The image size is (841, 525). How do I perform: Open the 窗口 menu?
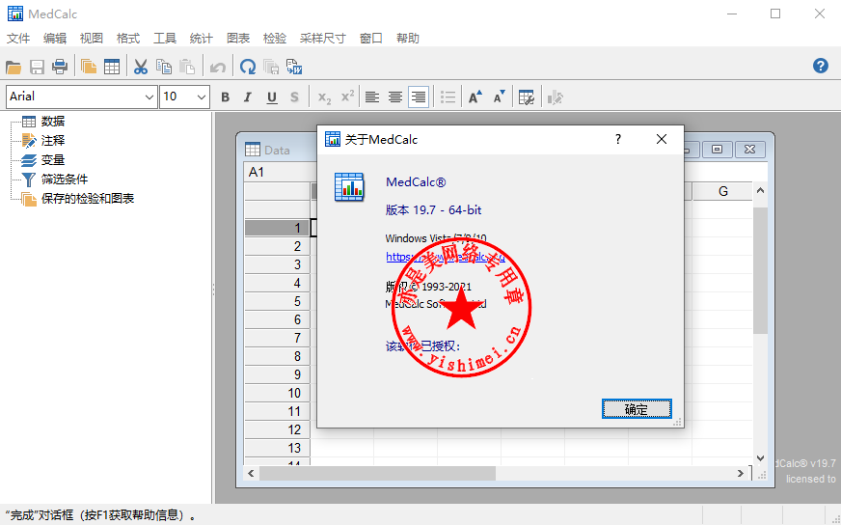370,38
